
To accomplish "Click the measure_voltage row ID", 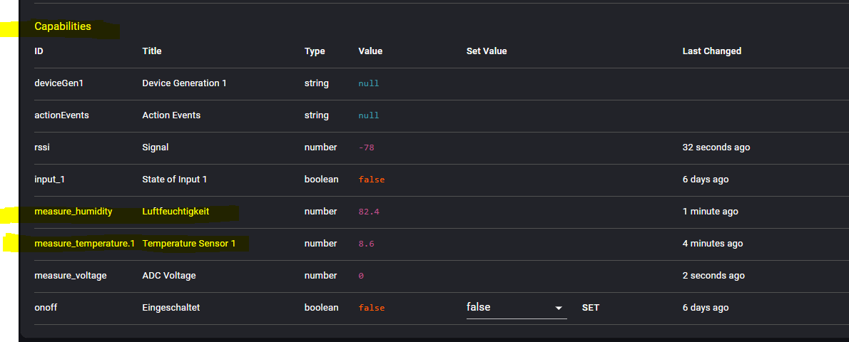I will pyautogui.click(x=71, y=276).
